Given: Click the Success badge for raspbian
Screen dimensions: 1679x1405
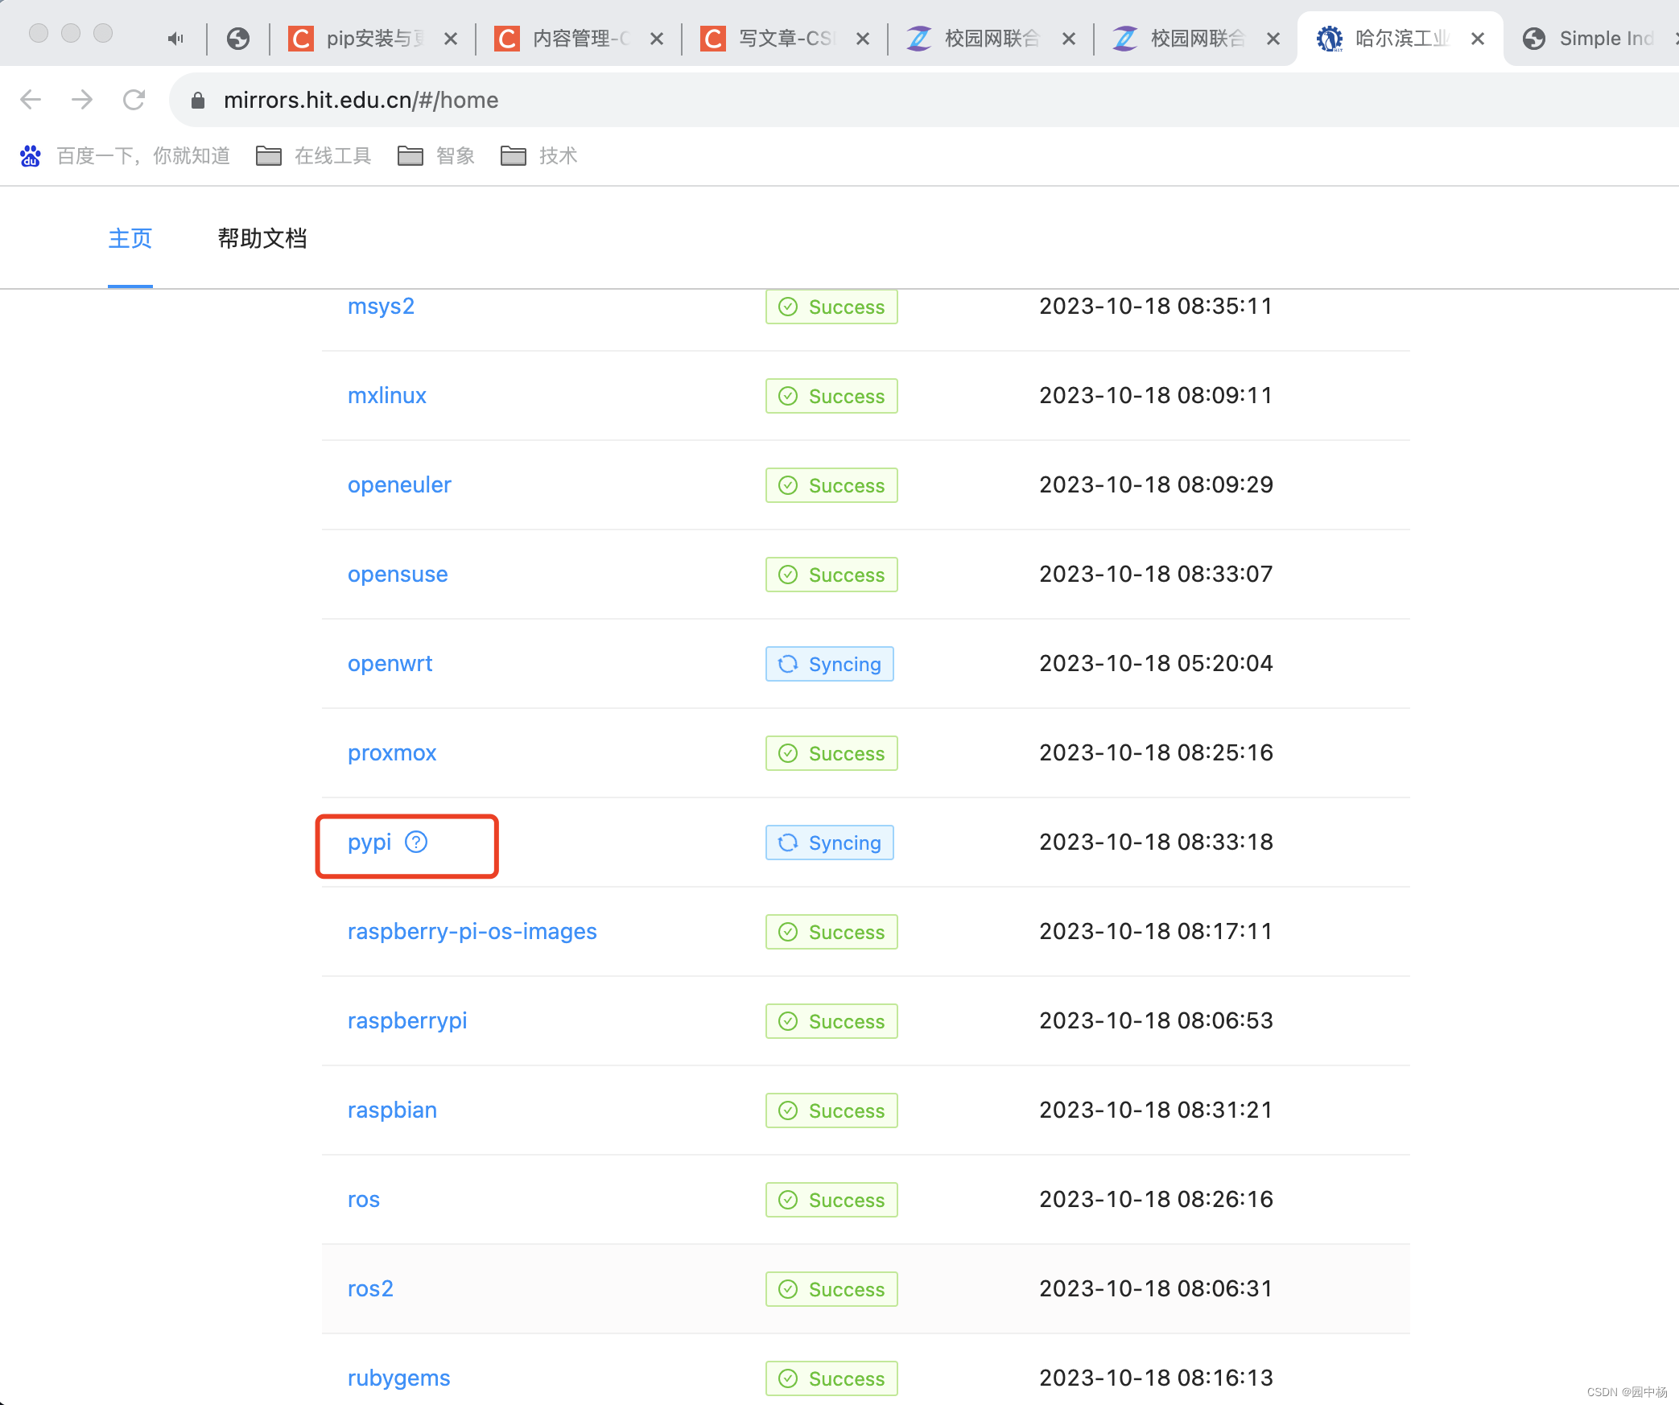Looking at the screenshot, I should [831, 1110].
